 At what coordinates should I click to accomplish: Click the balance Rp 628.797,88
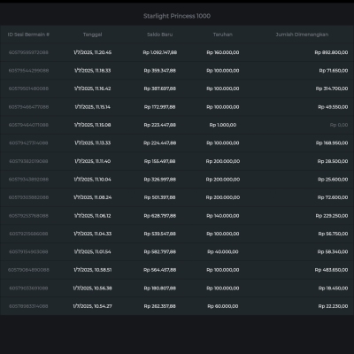[x=159, y=216]
